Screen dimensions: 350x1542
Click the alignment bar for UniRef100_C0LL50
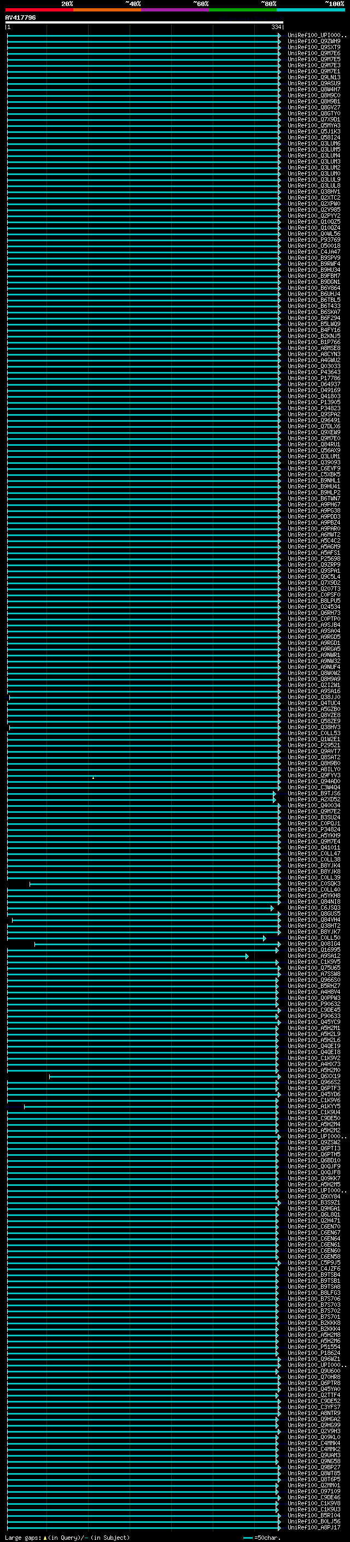[136, 938]
